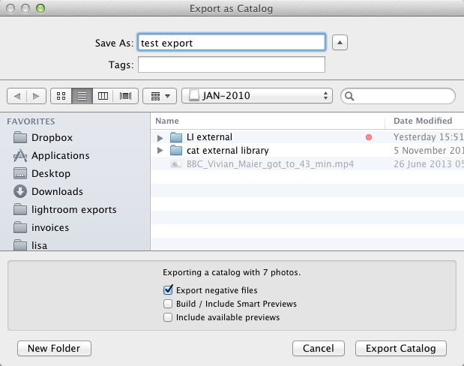Screen dimensions: 464x366
Task: Click the red tag dot on LI external
Action: point(369,137)
